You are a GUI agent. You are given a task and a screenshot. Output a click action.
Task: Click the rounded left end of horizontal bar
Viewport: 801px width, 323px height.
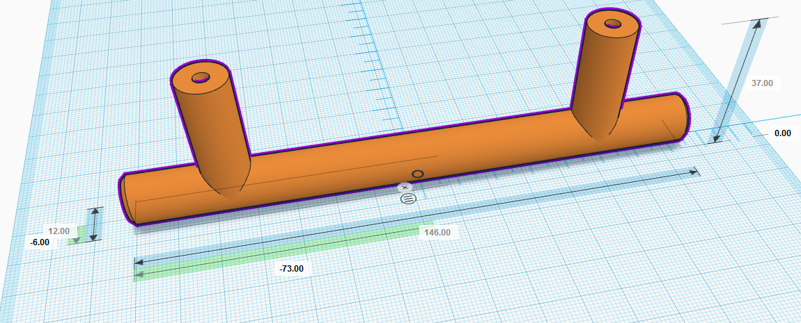[126, 199]
